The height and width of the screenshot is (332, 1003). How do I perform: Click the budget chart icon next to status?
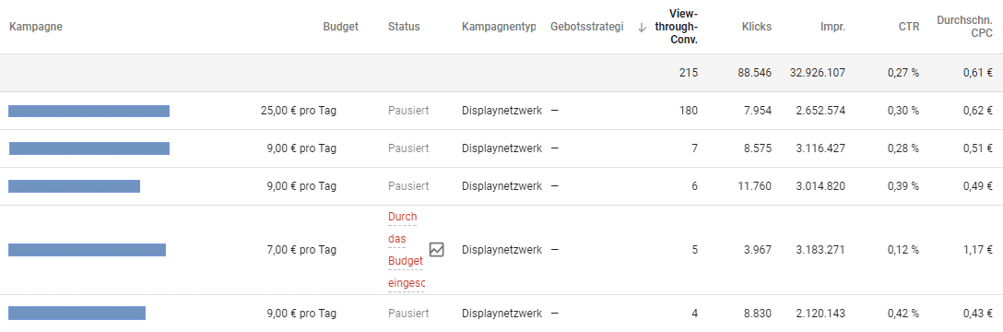point(436,250)
